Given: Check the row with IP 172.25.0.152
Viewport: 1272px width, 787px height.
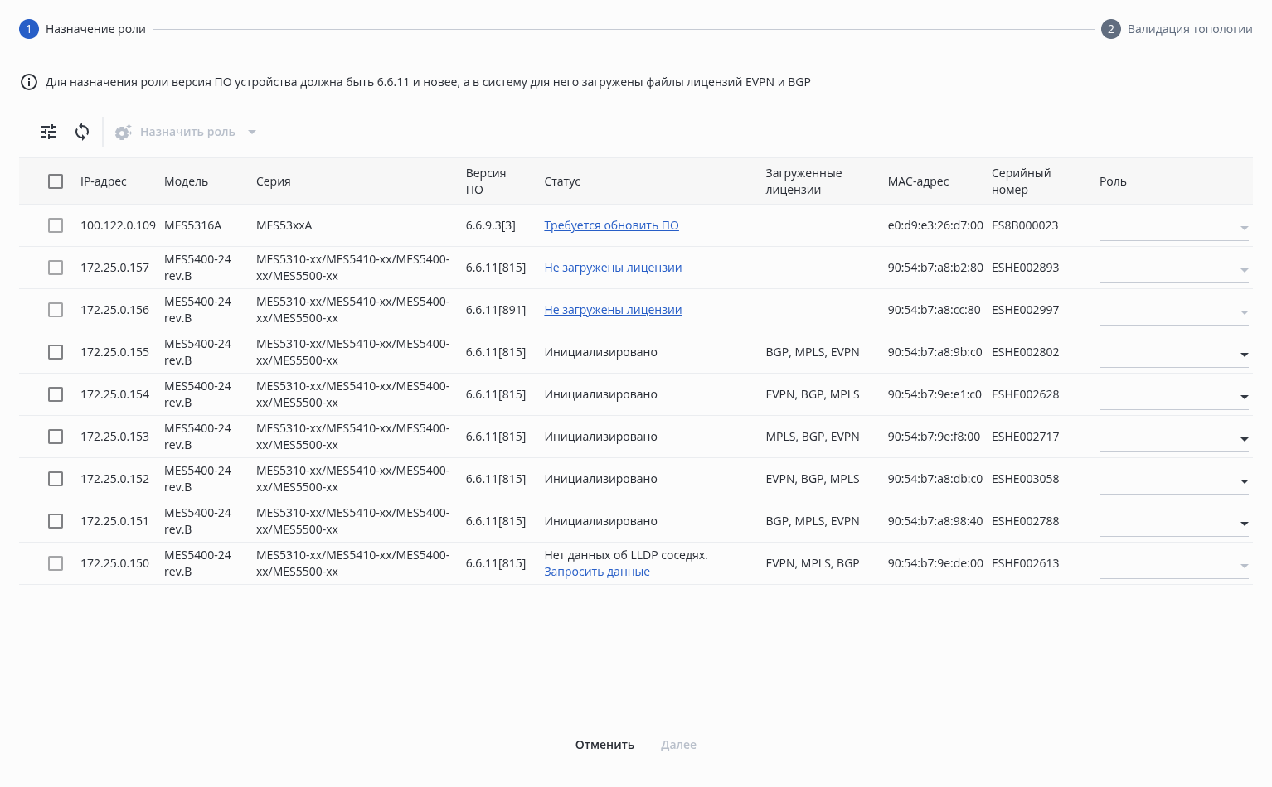Looking at the screenshot, I should pyautogui.click(x=56, y=479).
